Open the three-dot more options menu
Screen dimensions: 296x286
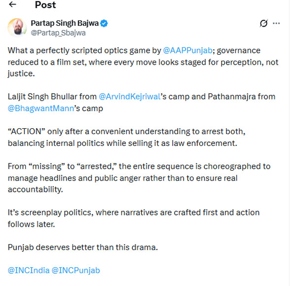277,23
